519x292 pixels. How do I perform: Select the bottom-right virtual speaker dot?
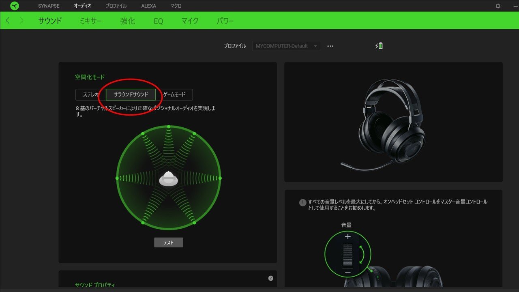coord(194,223)
